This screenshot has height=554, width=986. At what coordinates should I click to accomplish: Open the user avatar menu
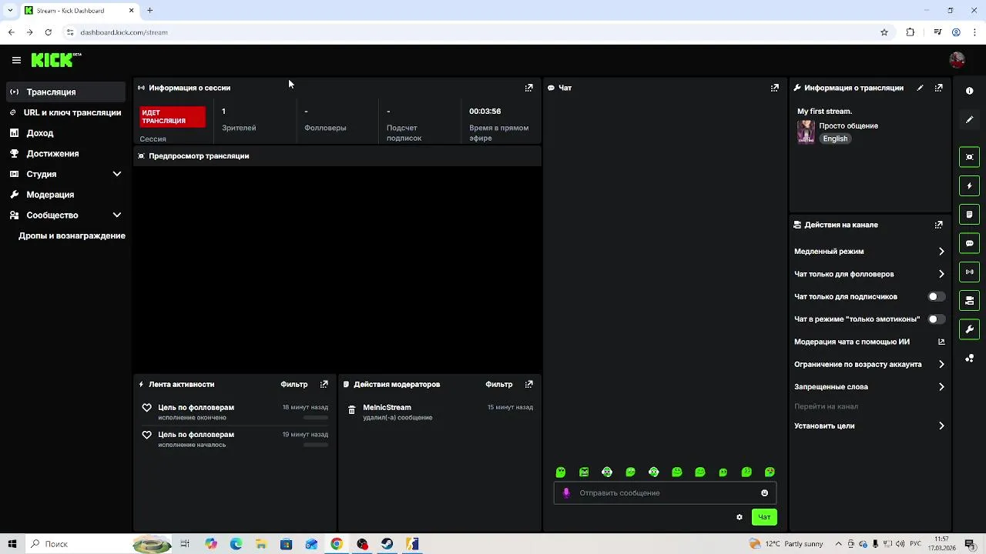coord(957,60)
